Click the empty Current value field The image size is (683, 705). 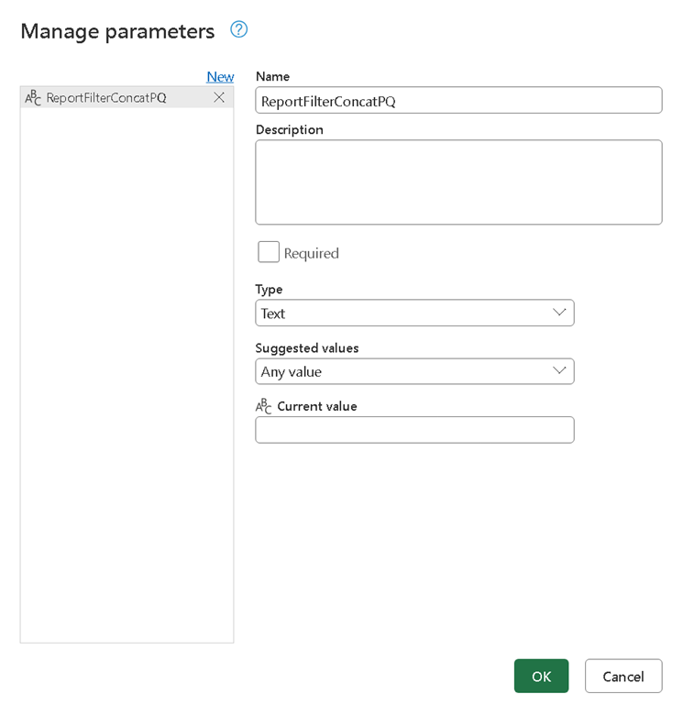(x=414, y=430)
